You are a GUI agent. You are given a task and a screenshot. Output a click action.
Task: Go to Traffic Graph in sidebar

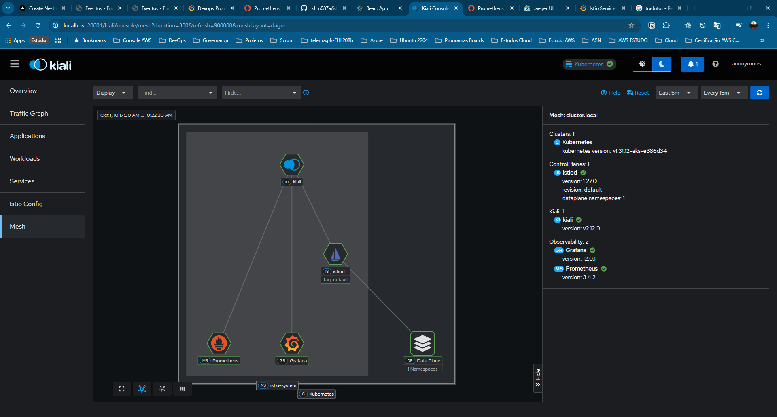[x=29, y=114]
